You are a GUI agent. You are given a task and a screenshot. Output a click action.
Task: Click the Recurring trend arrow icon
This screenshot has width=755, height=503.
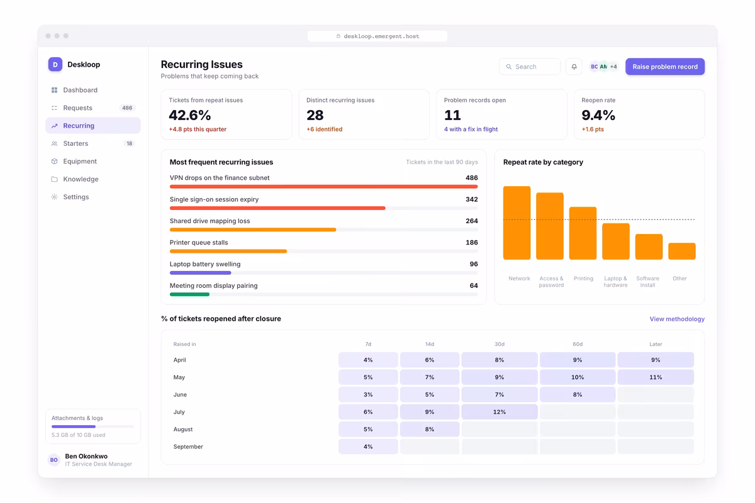(54, 126)
